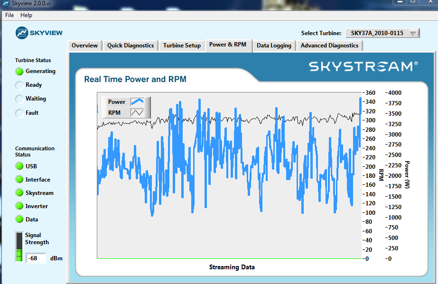Click the Data status LED
This screenshot has width=438, height=284.
(x=19, y=220)
